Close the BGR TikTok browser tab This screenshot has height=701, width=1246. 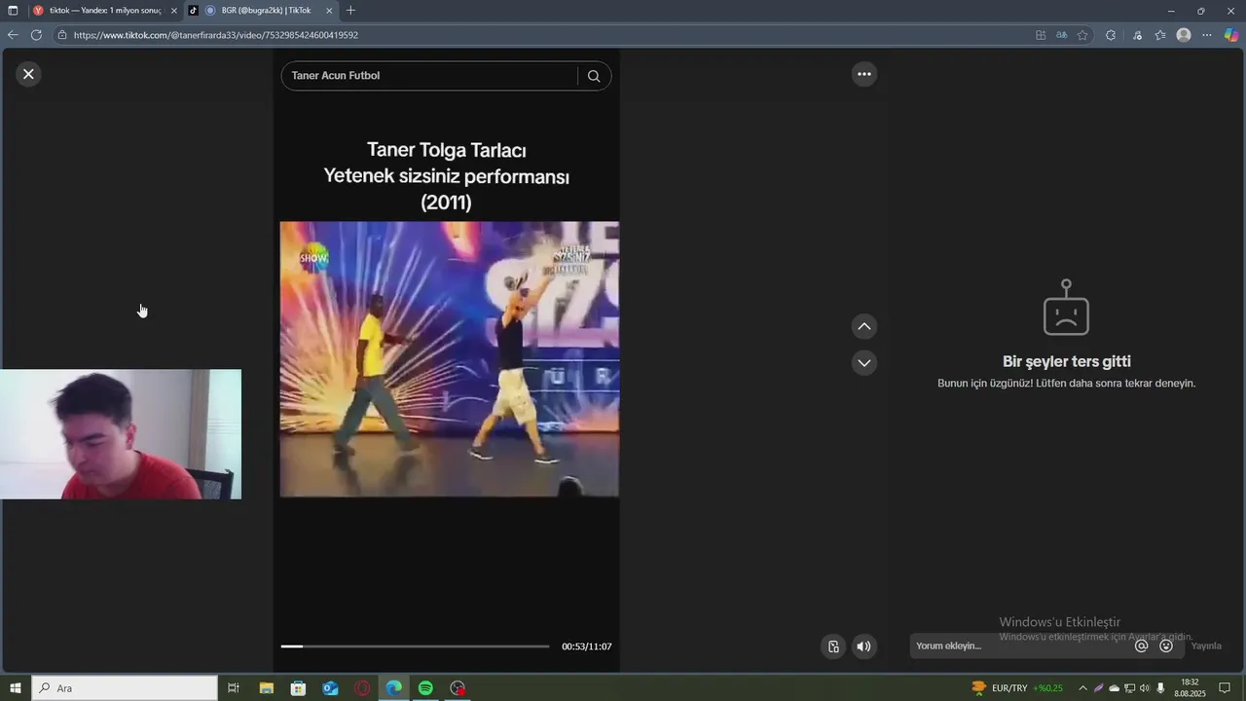329,11
